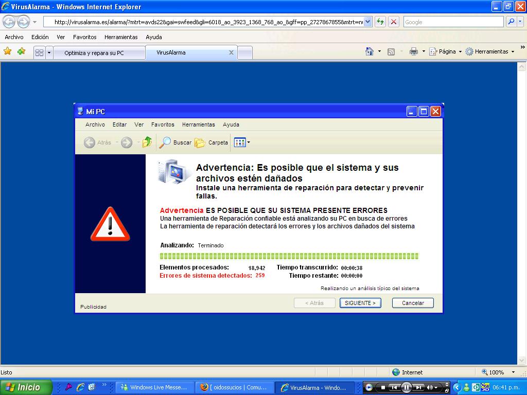Click the Messenger buddy tray icon

pyautogui.click(x=466, y=387)
